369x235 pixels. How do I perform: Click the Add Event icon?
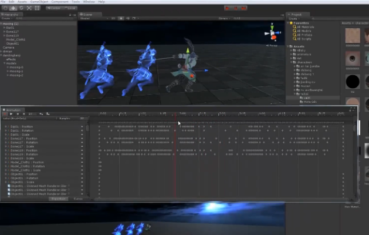pyautogui.click(x=48, y=114)
